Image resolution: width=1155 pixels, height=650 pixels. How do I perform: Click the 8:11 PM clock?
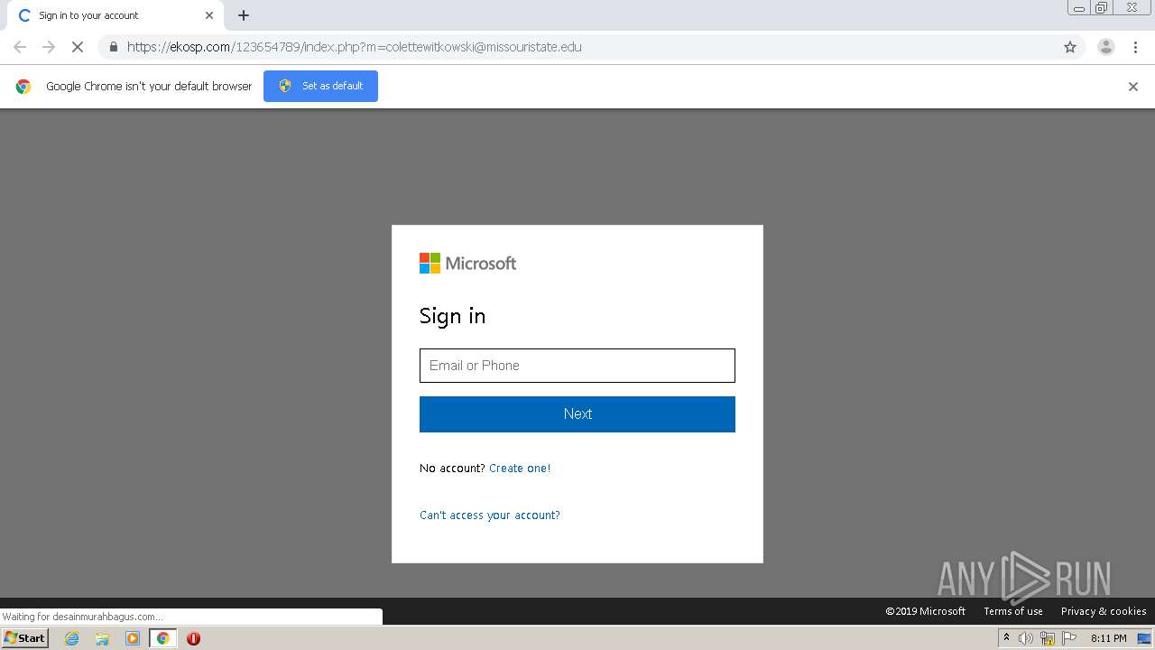point(1108,638)
